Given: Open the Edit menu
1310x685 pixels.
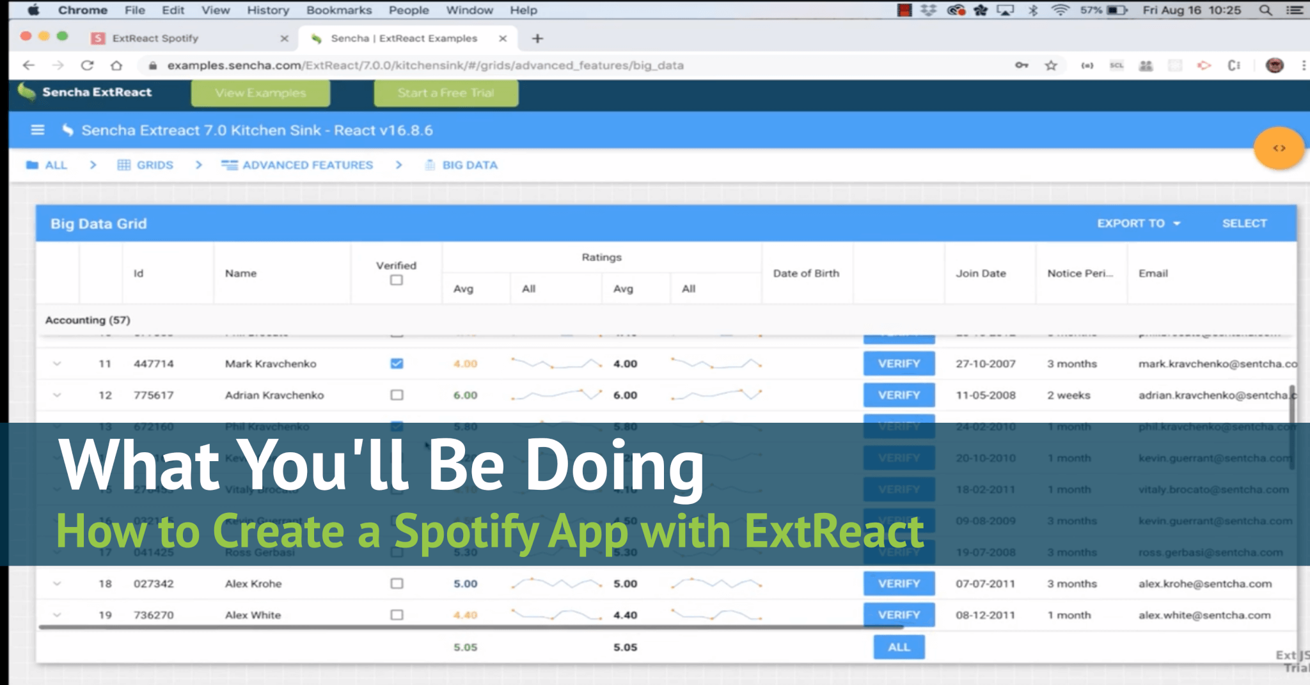Looking at the screenshot, I should point(173,10).
